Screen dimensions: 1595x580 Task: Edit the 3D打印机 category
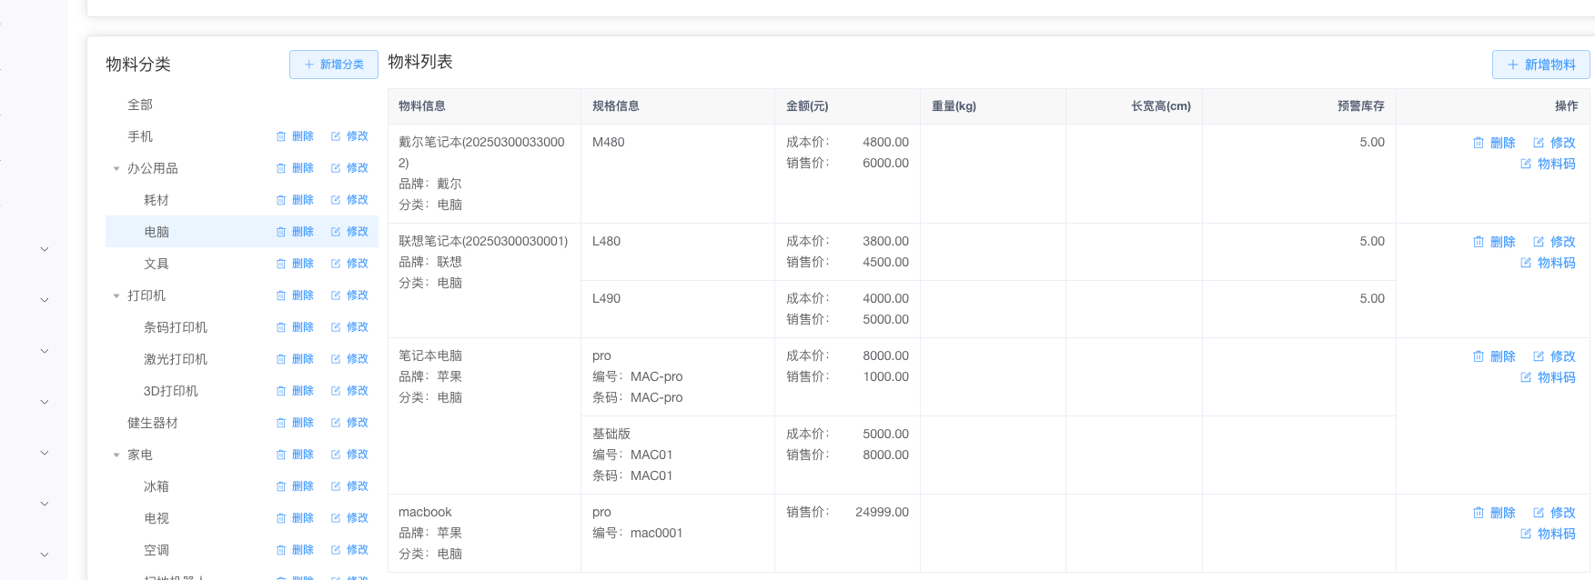coord(349,391)
